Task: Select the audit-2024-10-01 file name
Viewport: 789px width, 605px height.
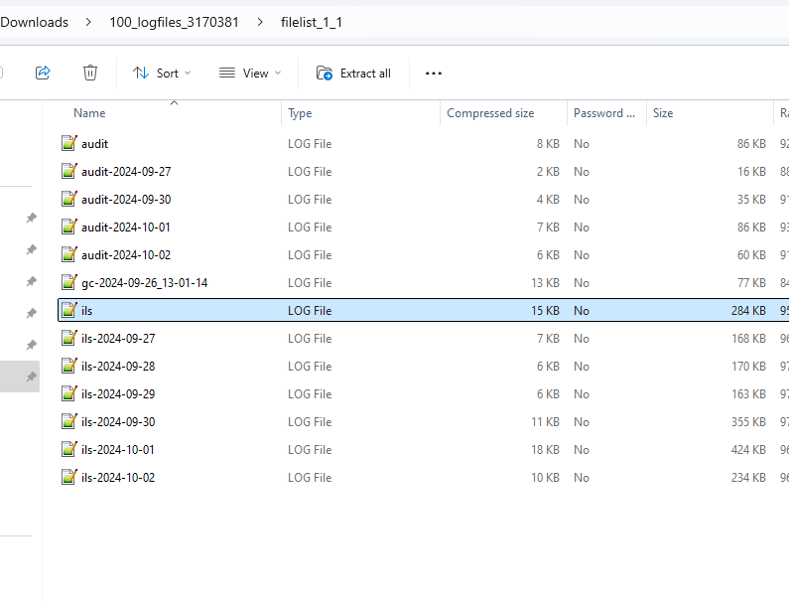Action: tap(126, 227)
